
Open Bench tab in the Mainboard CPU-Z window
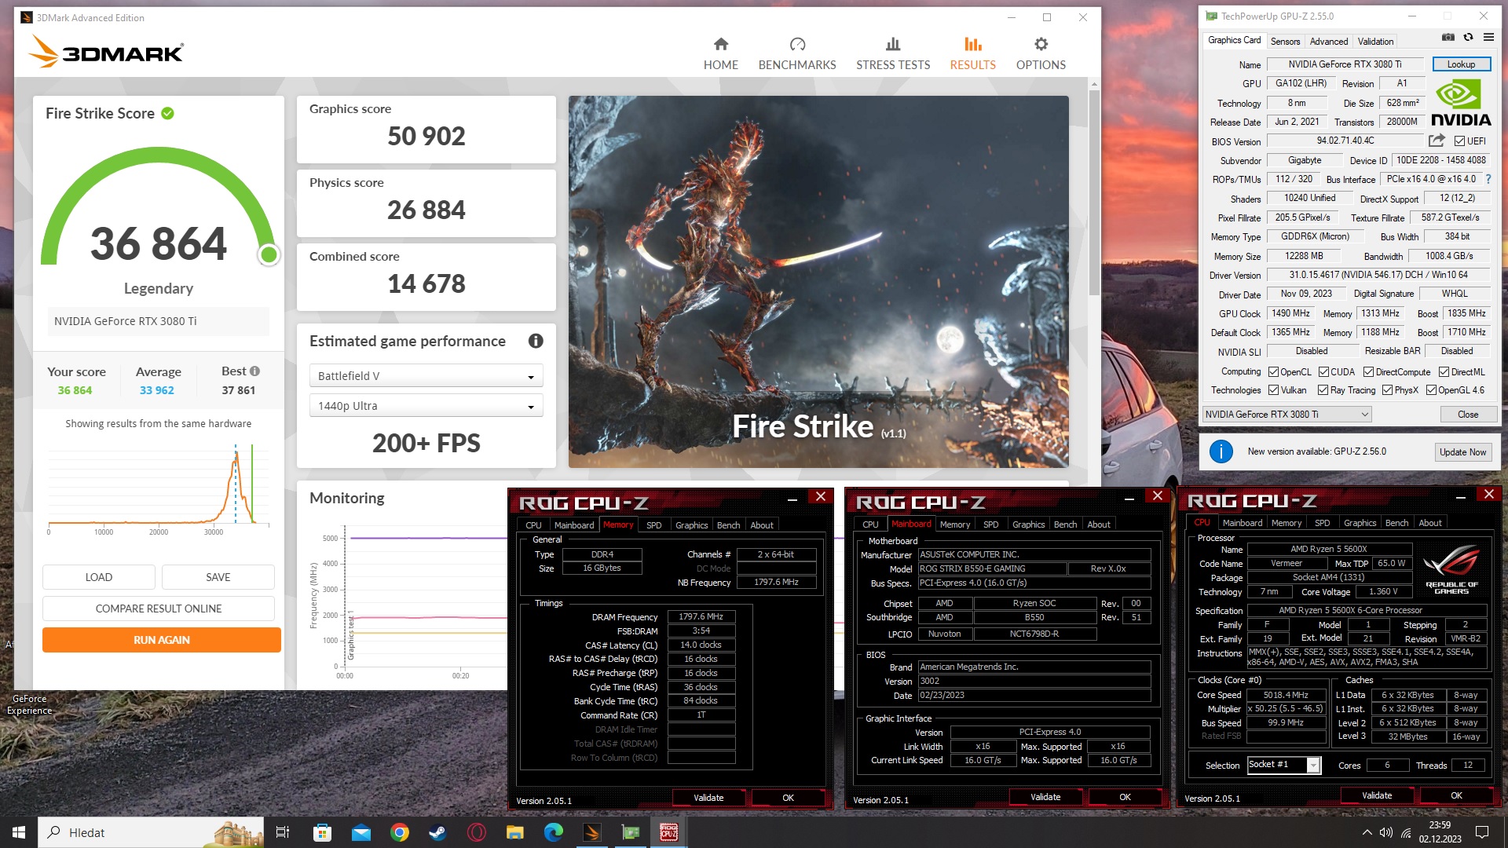tap(1065, 525)
